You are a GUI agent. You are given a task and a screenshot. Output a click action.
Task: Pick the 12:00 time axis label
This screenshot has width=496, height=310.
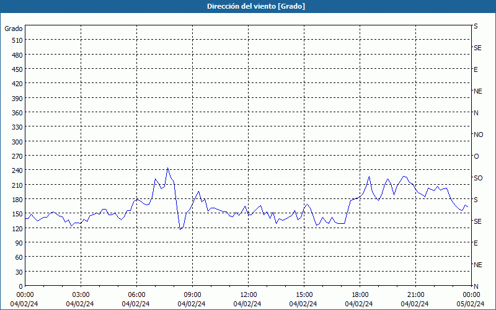click(x=249, y=295)
